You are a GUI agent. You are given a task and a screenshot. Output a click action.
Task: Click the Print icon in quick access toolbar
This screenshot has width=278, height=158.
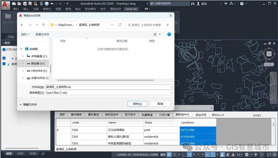tap(47, 4)
